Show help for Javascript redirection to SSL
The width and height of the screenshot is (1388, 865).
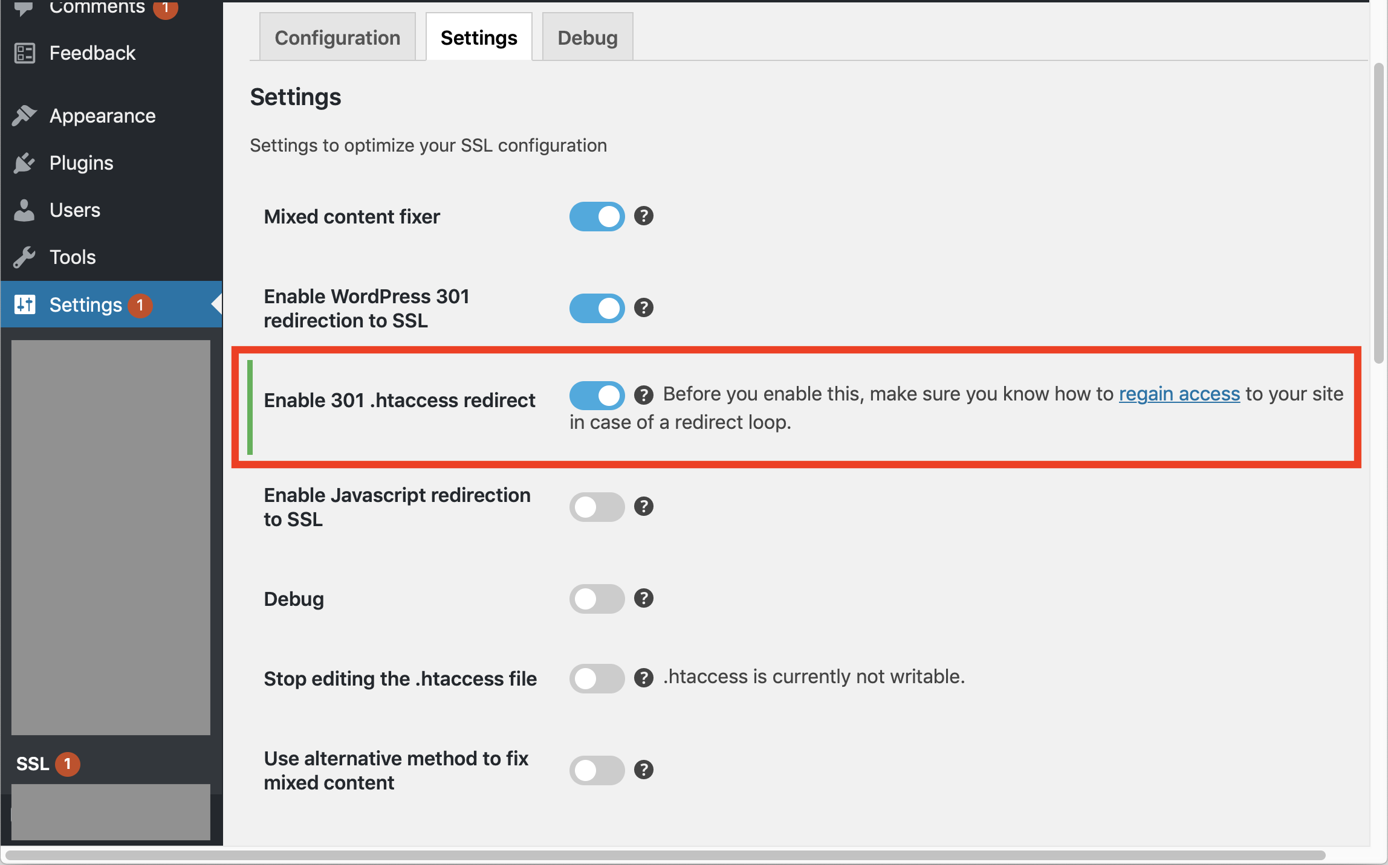[644, 507]
